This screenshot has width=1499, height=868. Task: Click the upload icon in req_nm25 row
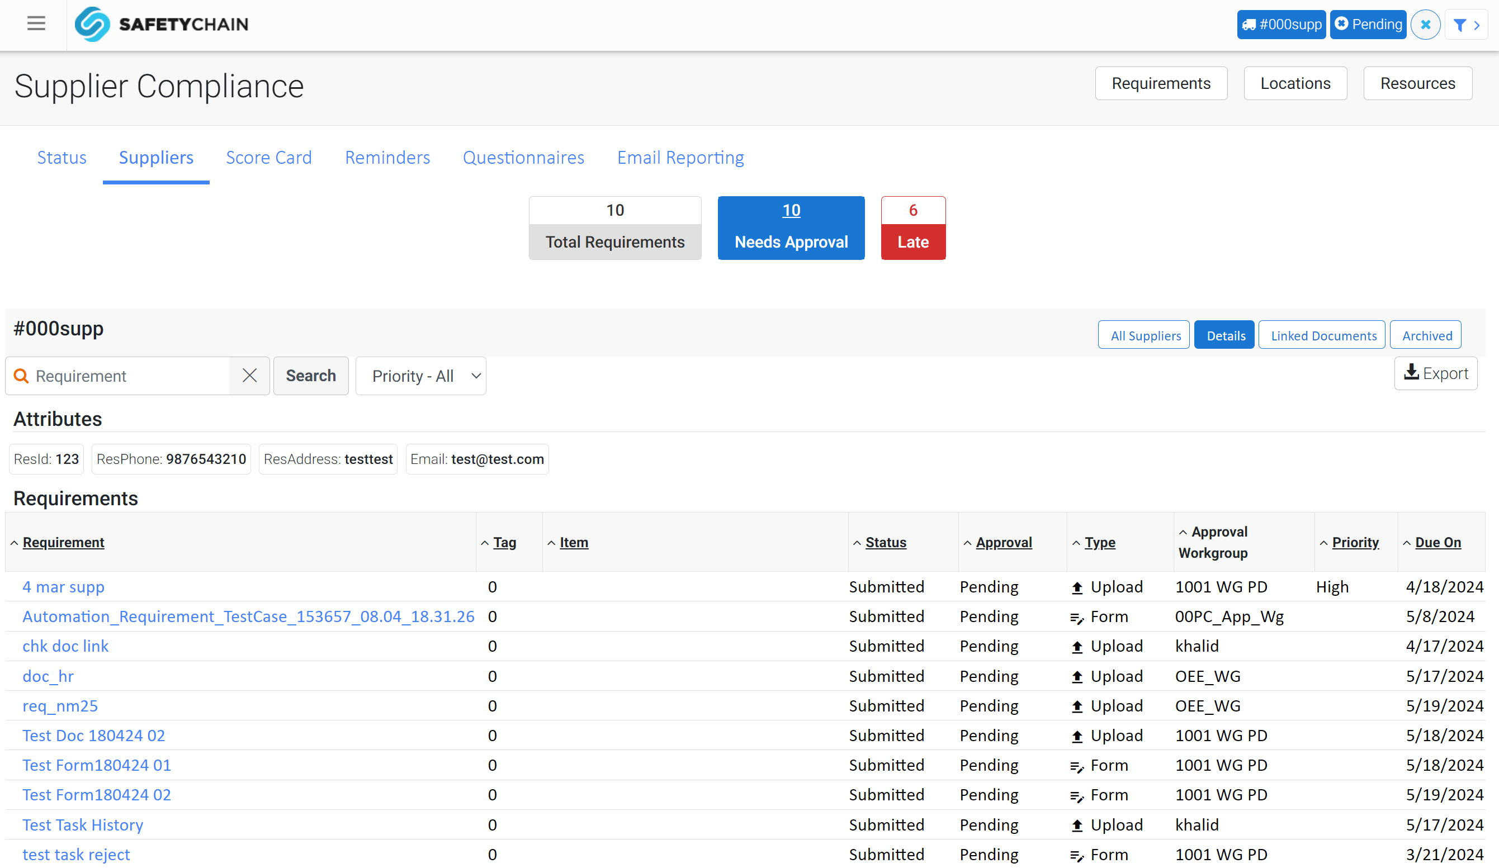[1077, 706]
